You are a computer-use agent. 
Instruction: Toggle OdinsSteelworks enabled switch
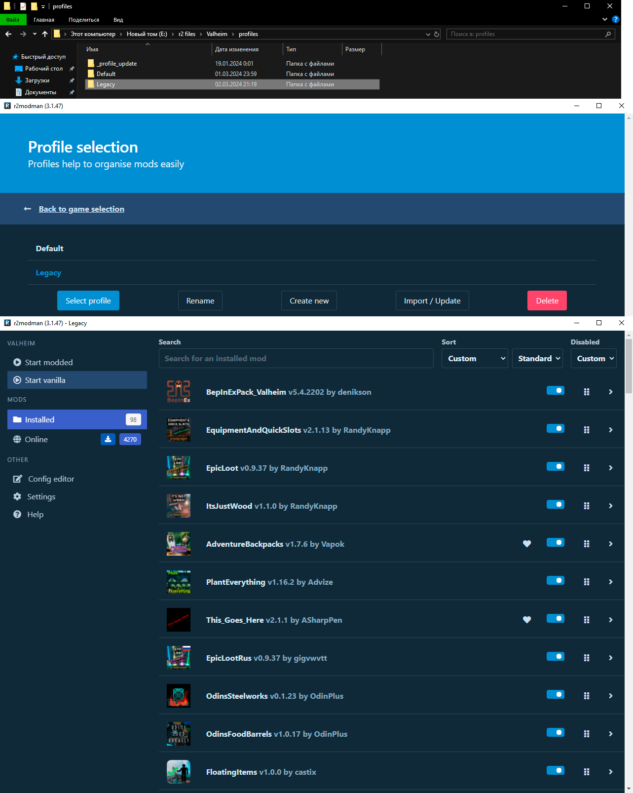click(556, 694)
